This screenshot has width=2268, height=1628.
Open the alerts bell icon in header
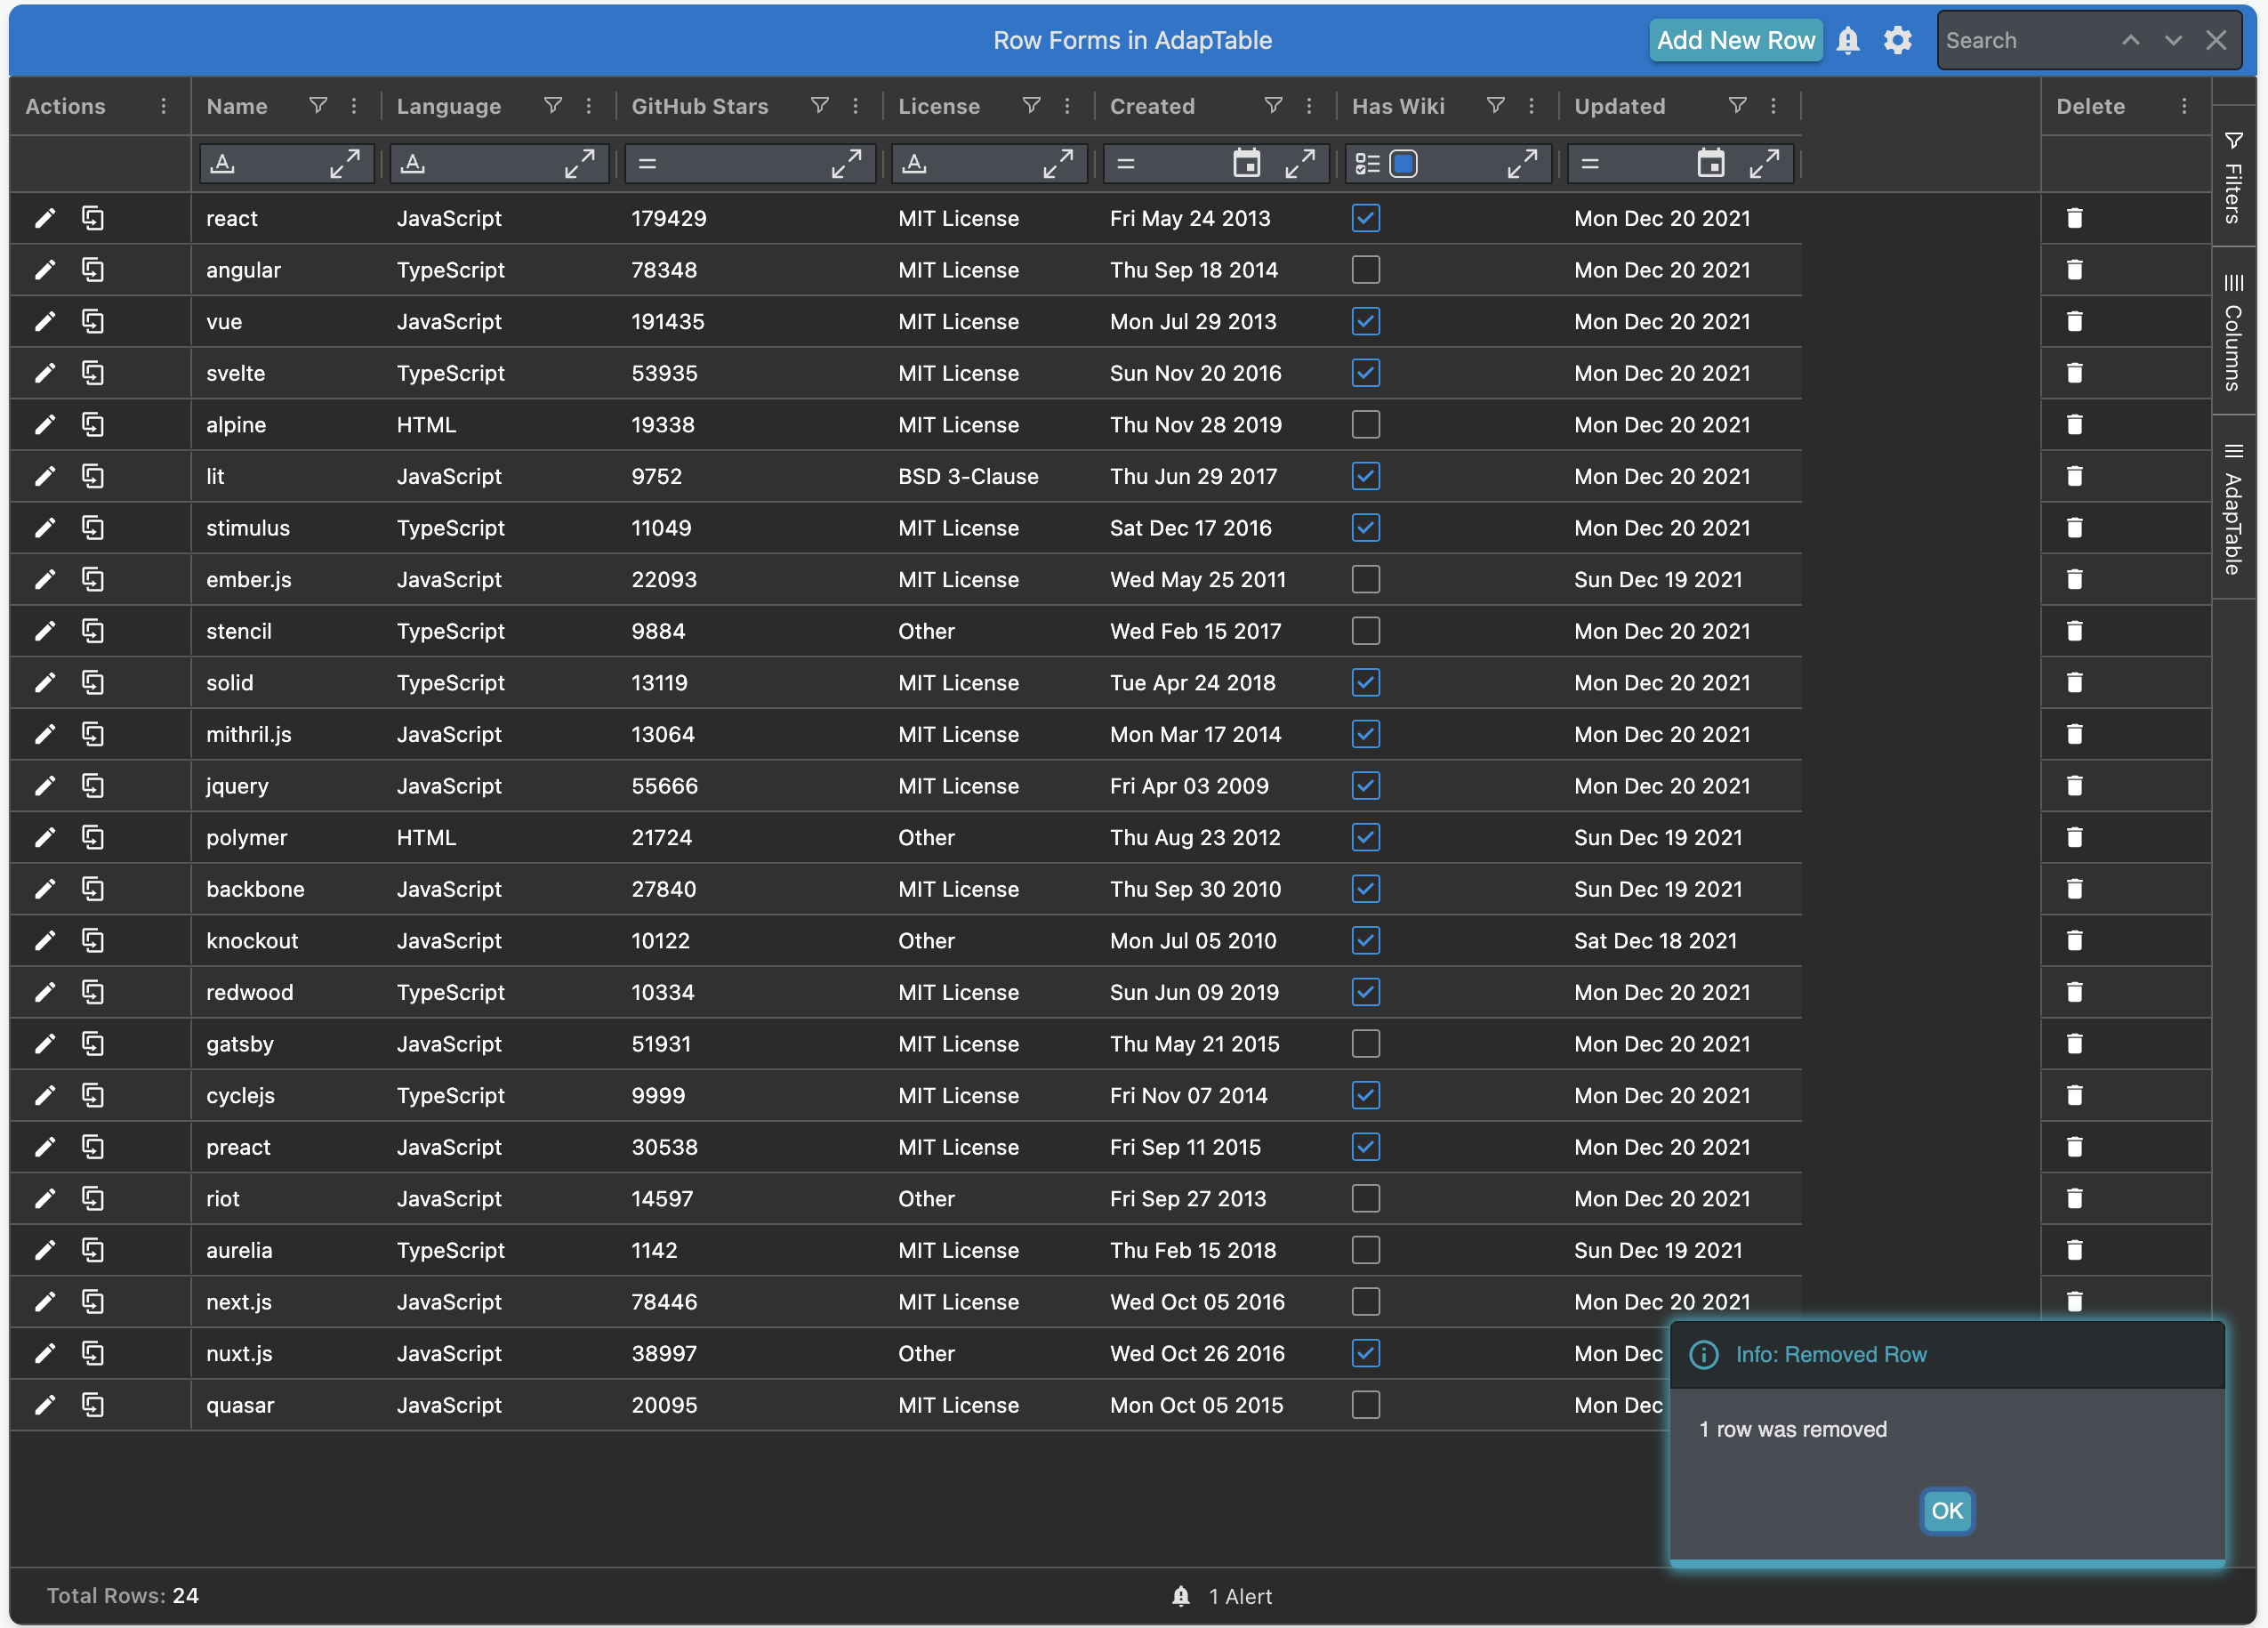pos(1848,41)
